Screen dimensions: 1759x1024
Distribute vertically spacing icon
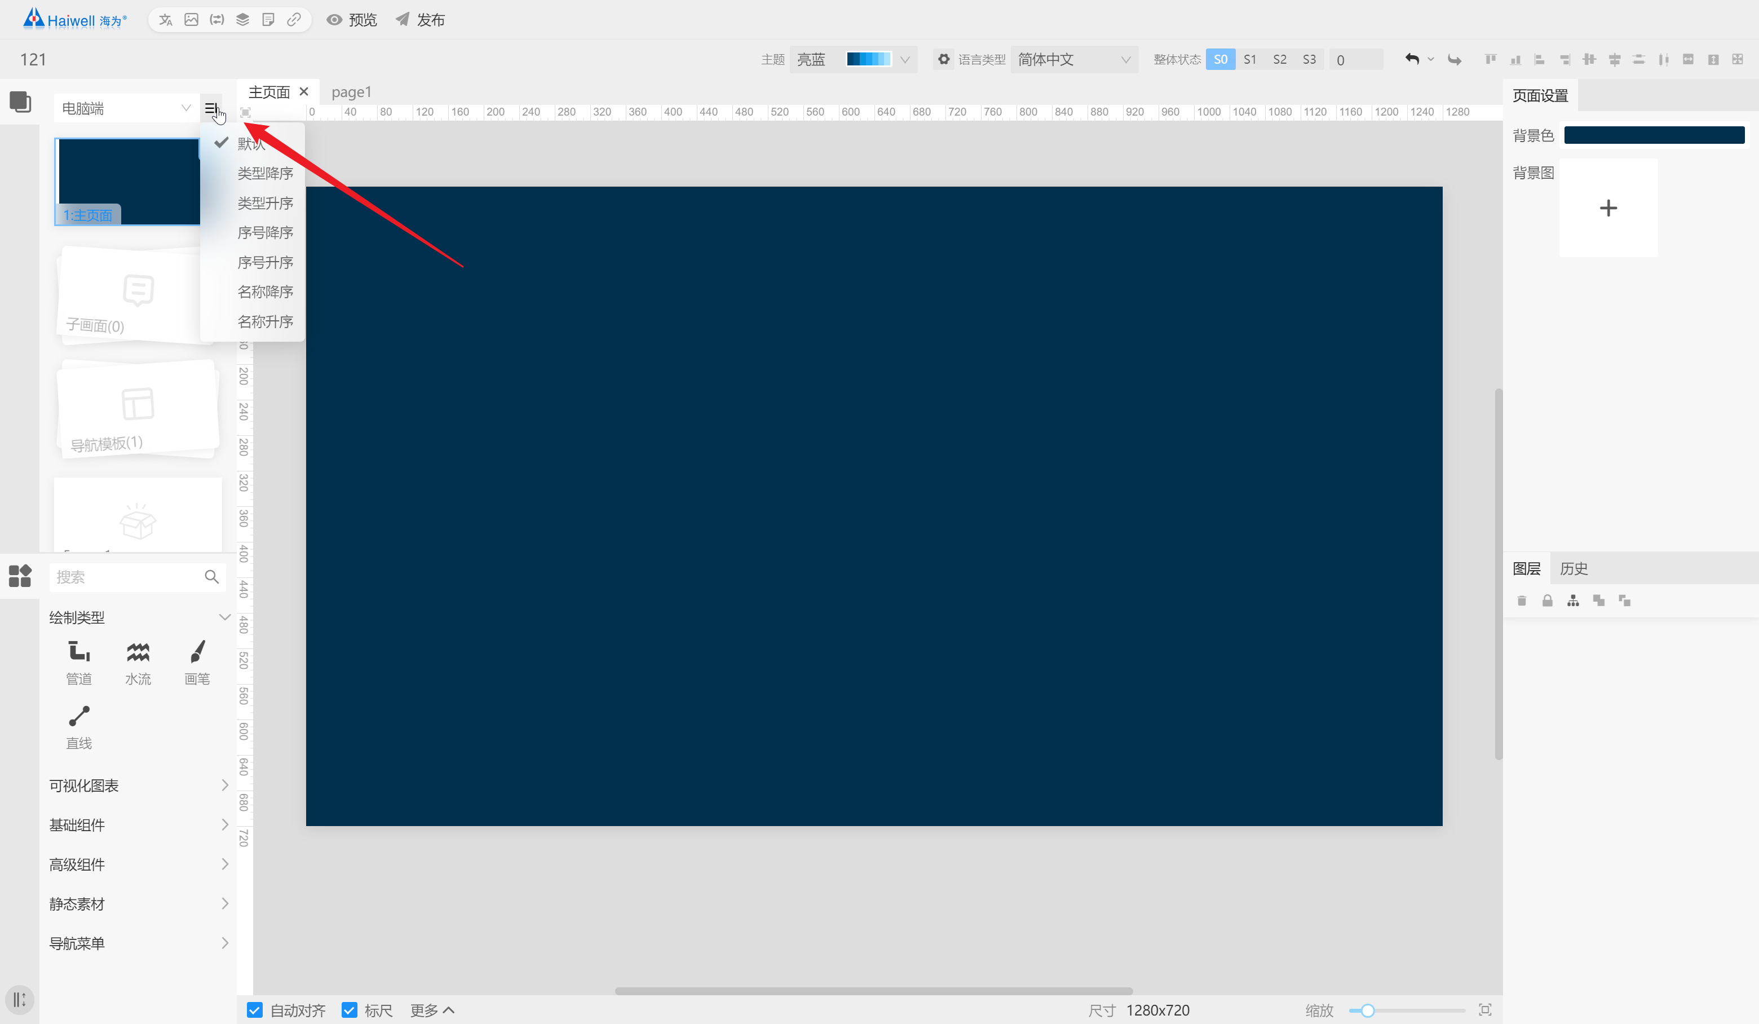(1639, 59)
